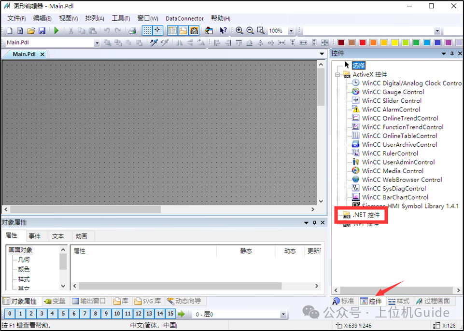Toggle layer 15 visibility button
The height and width of the screenshot is (331, 464).
pos(171,314)
